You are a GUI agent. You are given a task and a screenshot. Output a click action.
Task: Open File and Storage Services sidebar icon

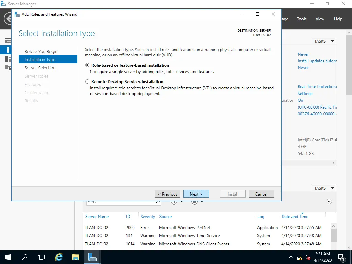8,67
